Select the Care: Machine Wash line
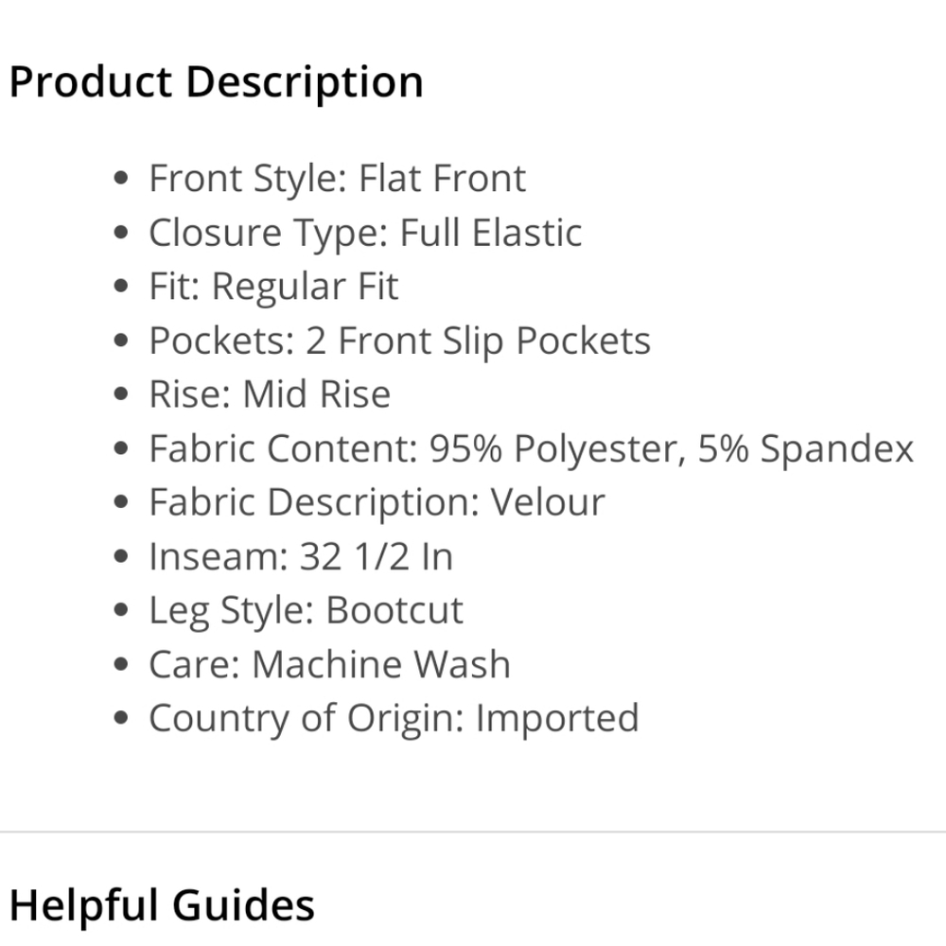 329,664
